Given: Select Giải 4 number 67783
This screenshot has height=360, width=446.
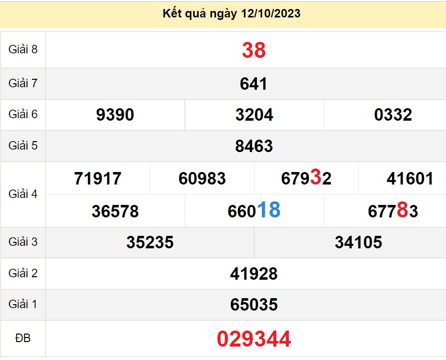Looking at the screenshot, I should [393, 211].
